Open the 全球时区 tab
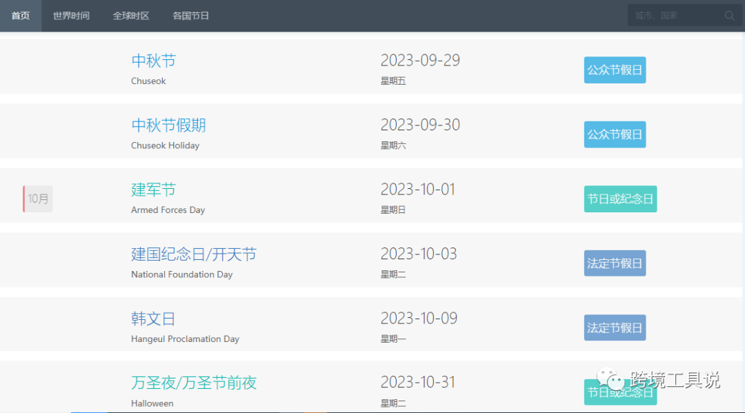The width and height of the screenshot is (745, 413). point(131,16)
